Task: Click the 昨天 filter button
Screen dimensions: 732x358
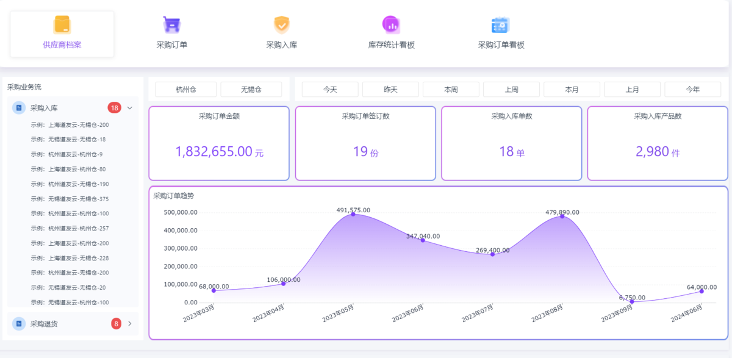Action: [390, 90]
